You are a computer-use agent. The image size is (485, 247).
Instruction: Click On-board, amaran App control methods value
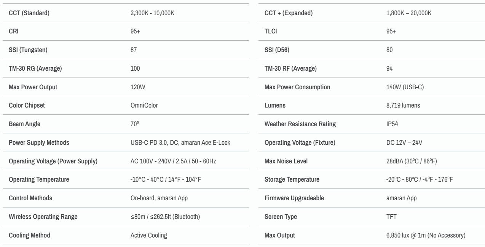click(x=159, y=198)
